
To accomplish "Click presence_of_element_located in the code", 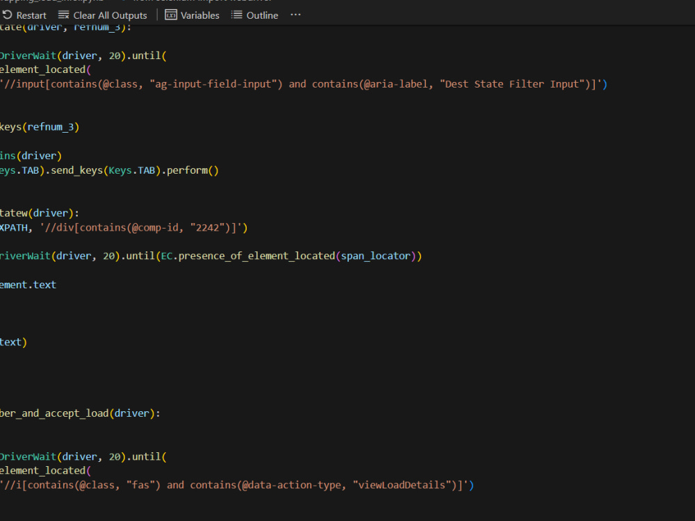I will pos(256,256).
